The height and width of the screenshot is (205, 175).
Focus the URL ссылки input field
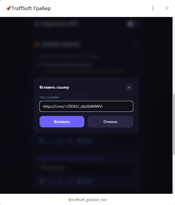(86, 106)
